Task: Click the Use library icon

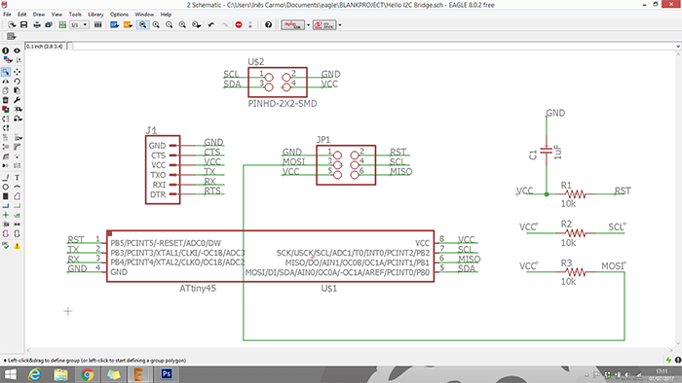Action: [x=97, y=24]
